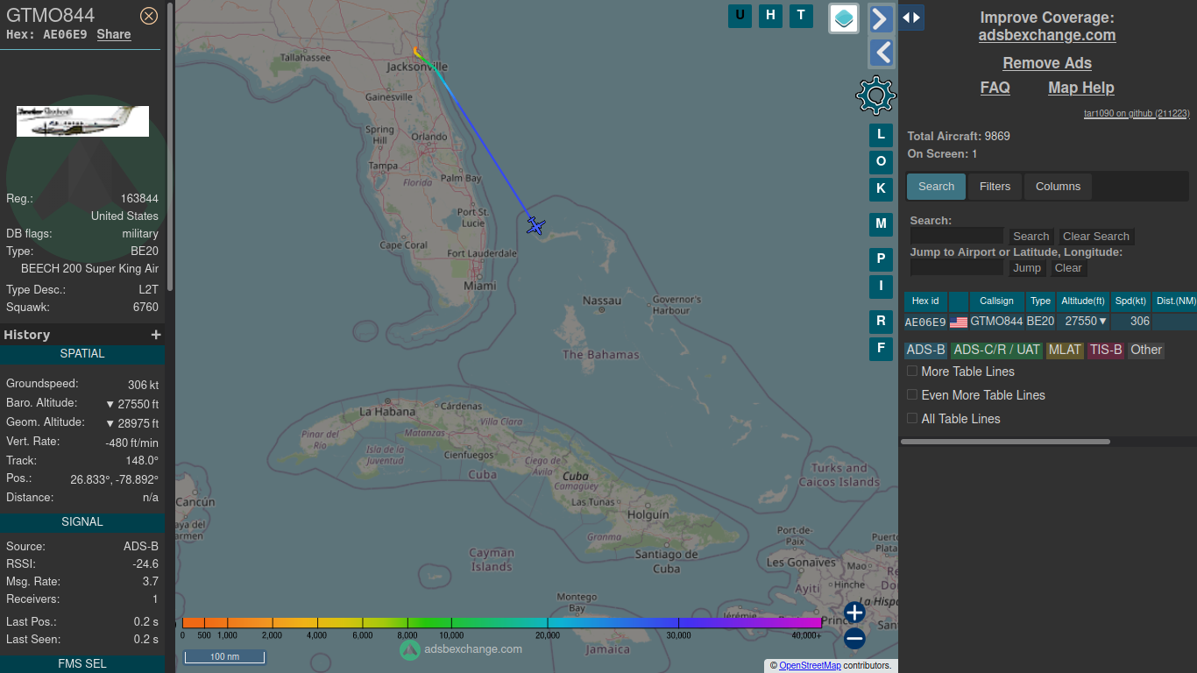
Task: Sort table by Type column
Action: click(1040, 301)
